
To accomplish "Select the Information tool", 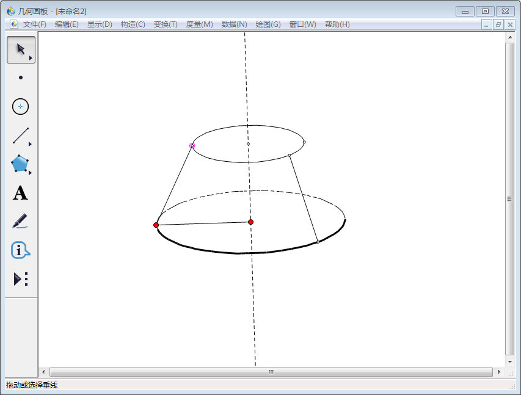I will click(20, 250).
